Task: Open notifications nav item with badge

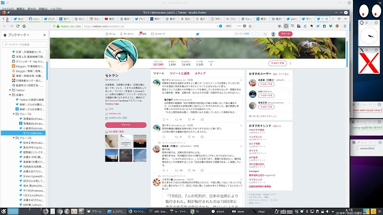Action: [142, 33]
